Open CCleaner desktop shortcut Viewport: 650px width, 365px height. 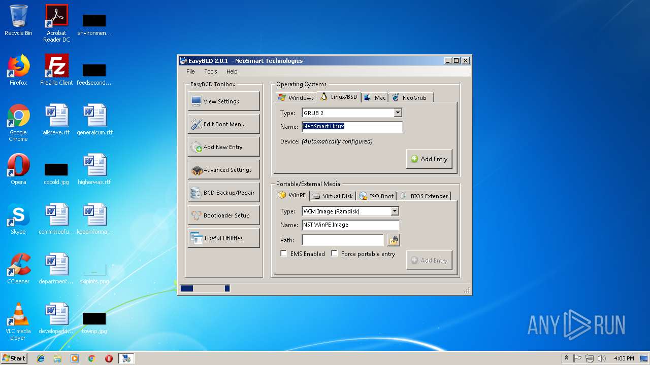(18, 269)
